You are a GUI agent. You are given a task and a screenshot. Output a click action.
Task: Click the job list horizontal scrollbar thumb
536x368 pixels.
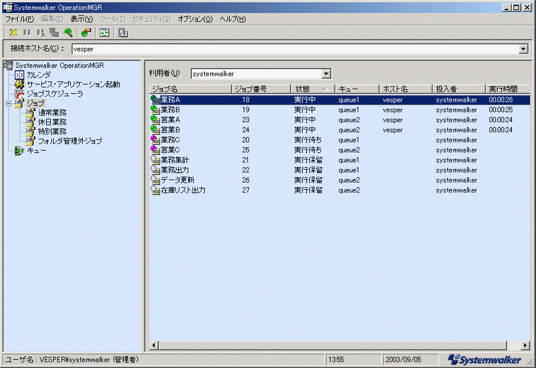[x=332, y=346]
